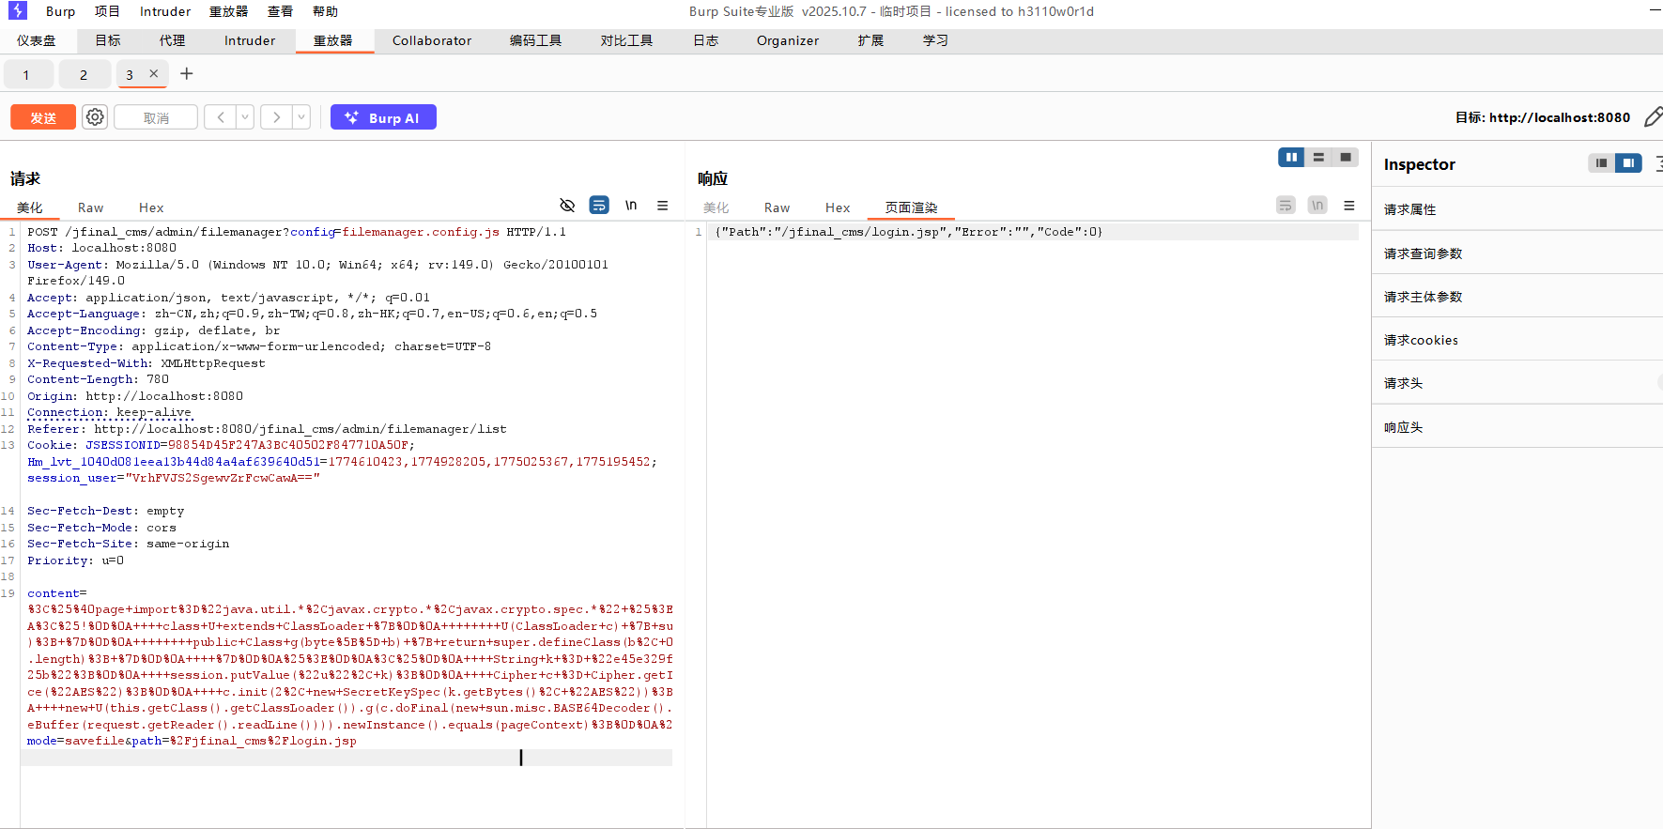The height and width of the screenshot is (829, 1663).
Task: Go to Collaborator tab
Action: 432,40
